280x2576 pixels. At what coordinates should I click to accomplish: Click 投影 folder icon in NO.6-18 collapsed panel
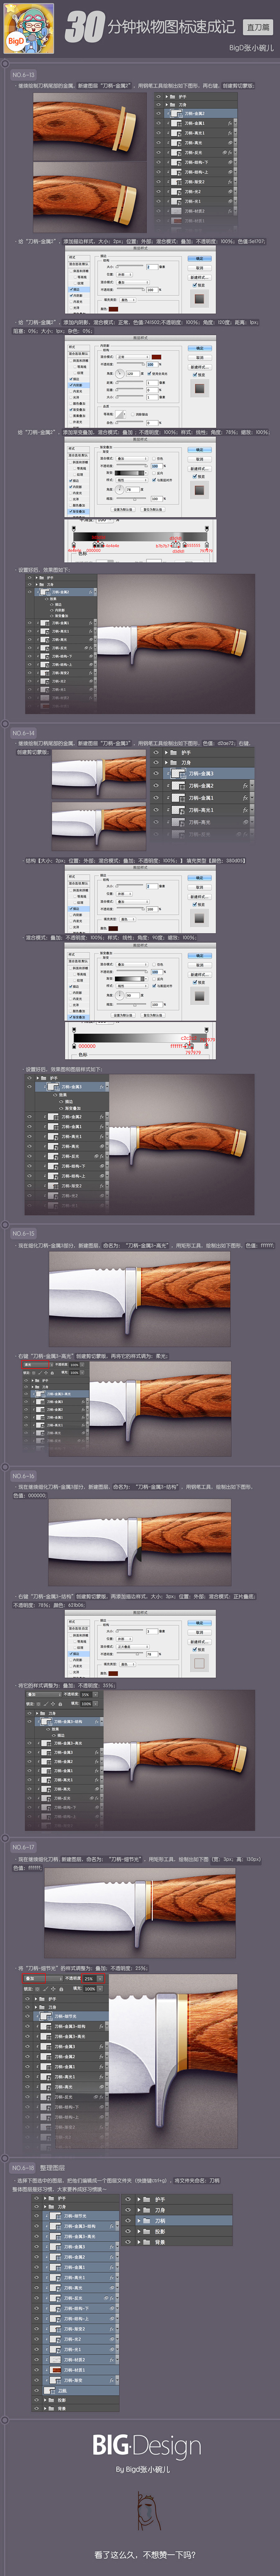[147, 2232]
